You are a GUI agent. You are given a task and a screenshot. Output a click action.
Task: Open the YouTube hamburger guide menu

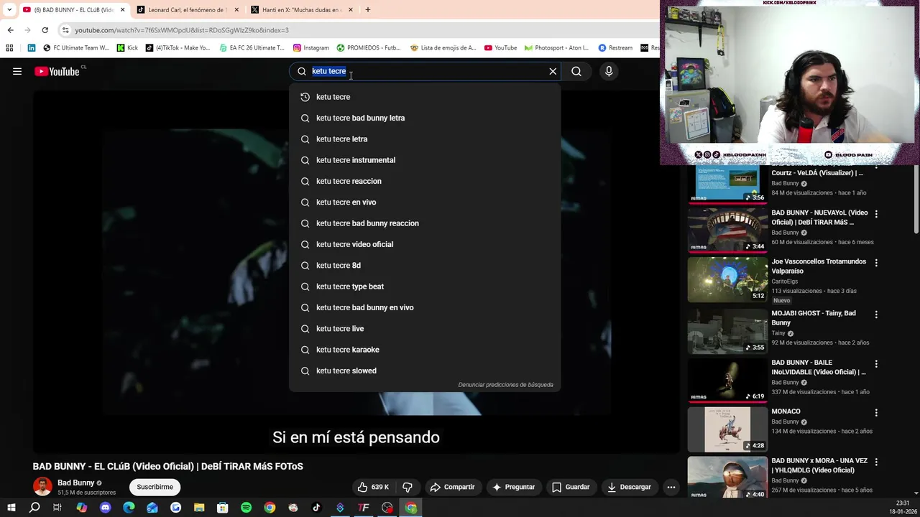coord(17,71)
